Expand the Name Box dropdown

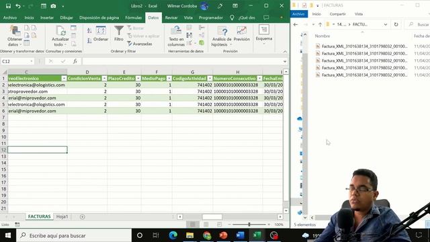point(32,61)
